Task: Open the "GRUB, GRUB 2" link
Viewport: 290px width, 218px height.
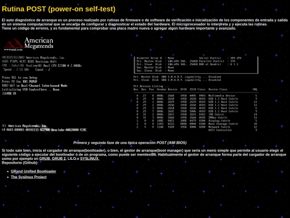Action: 52,159
